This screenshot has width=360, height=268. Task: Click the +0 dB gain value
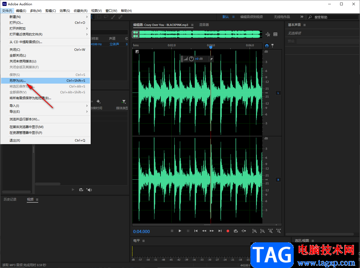(x=199, y=59)
